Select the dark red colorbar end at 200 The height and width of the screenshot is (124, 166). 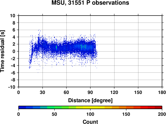158,107
